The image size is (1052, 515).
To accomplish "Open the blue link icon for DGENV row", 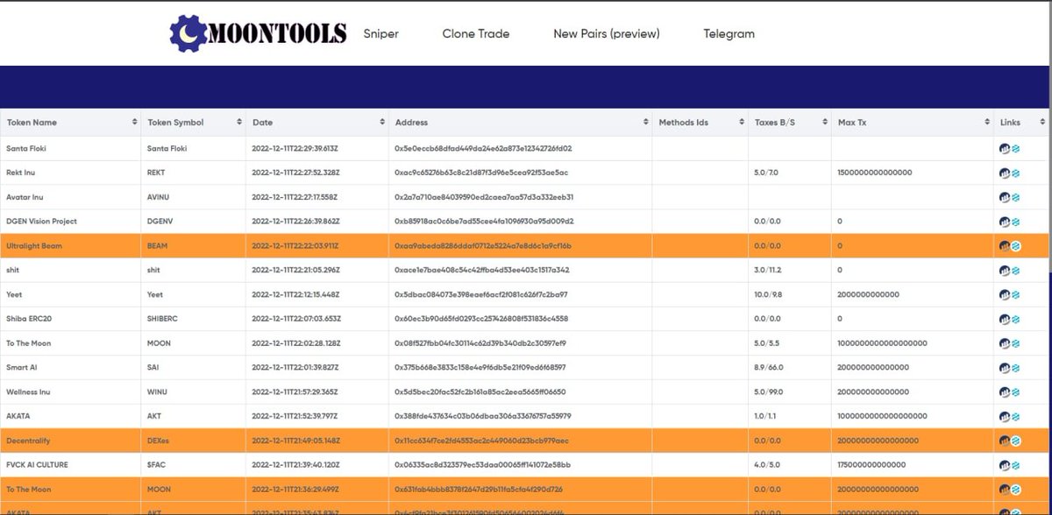I will [x=1015, y=222].
